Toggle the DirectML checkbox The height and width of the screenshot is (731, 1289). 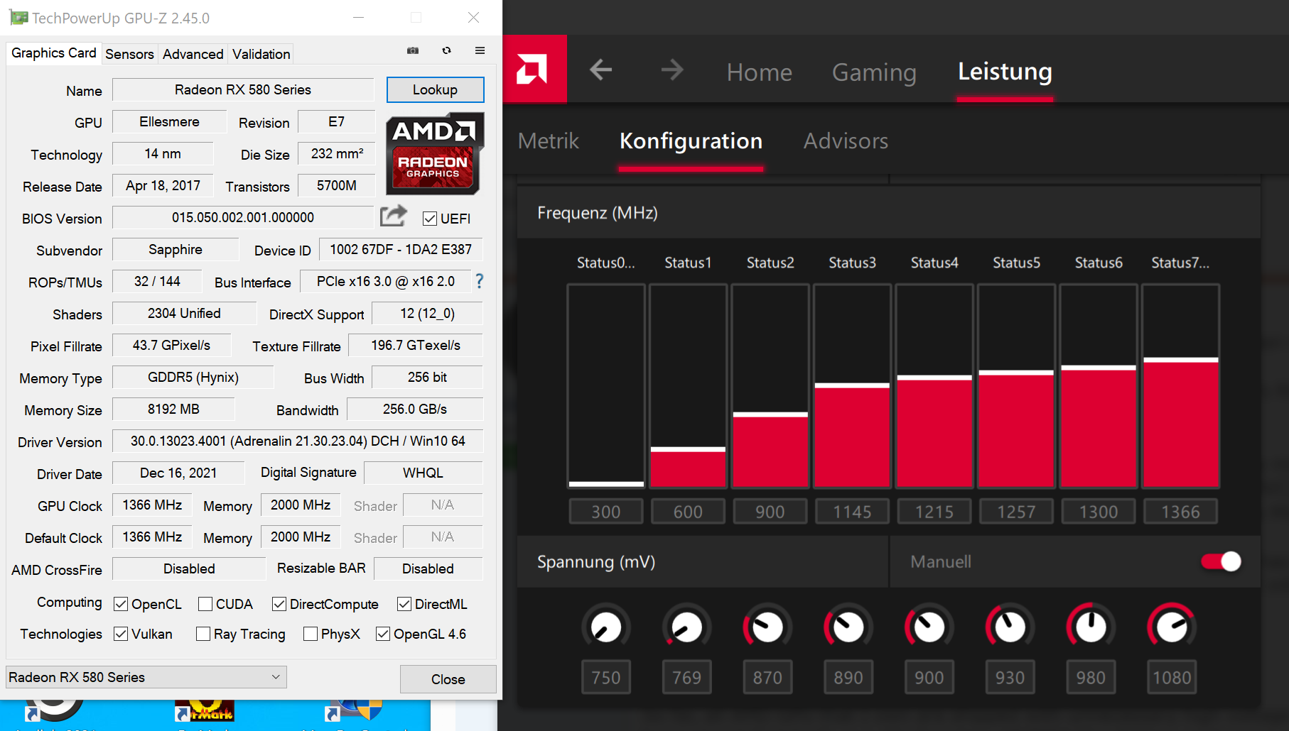pos(404,604)
